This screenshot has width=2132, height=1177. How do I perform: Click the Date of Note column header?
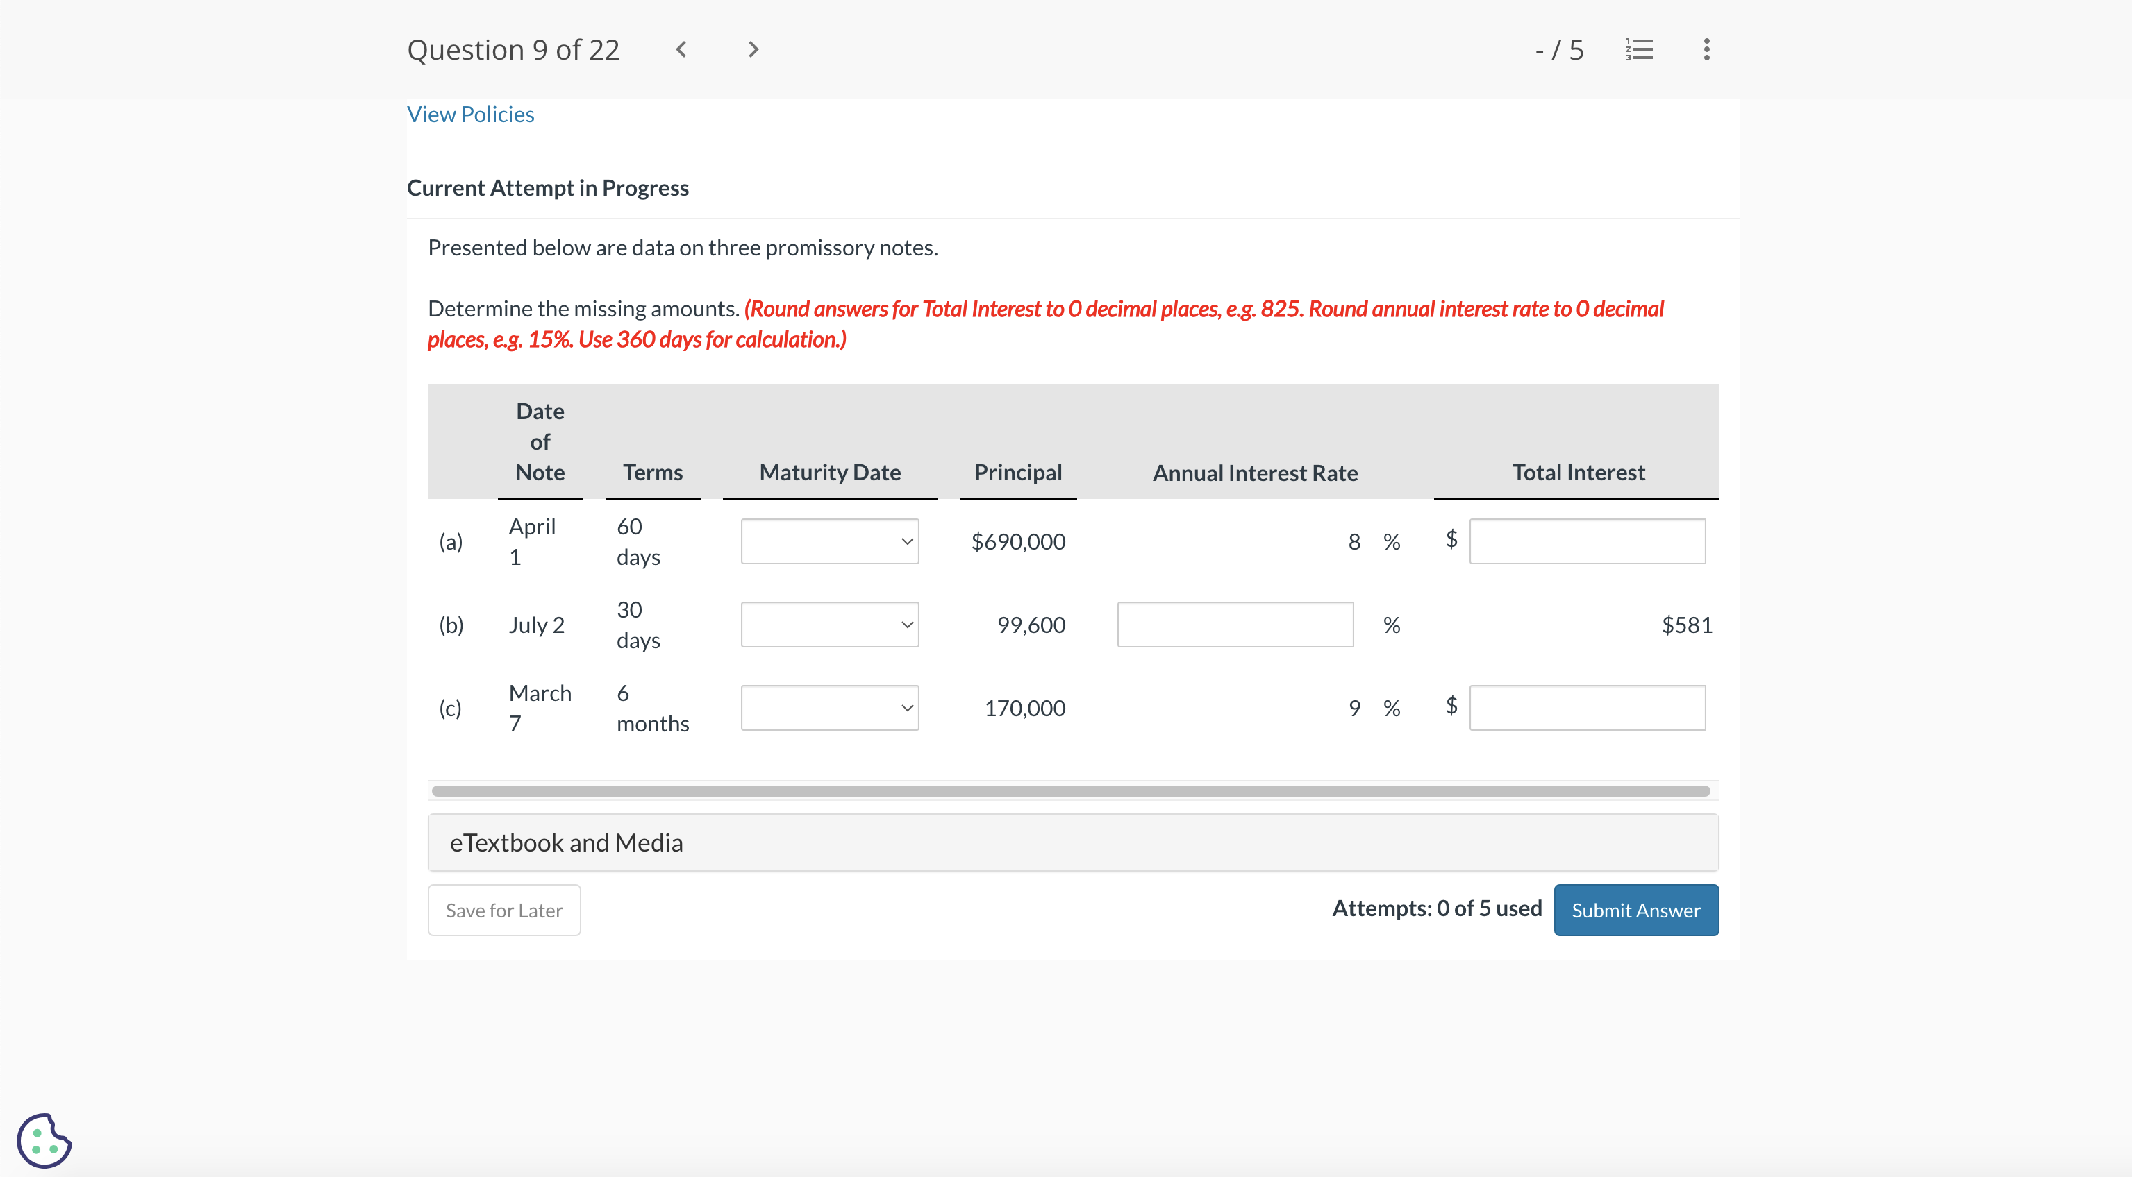click(x=540, y=441)
